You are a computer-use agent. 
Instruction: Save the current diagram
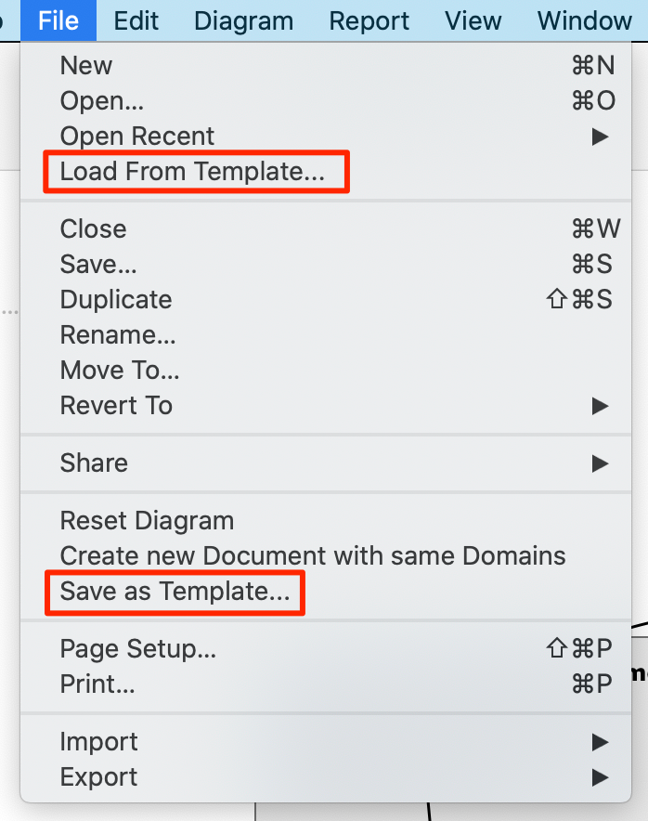[x=97, y=264]
